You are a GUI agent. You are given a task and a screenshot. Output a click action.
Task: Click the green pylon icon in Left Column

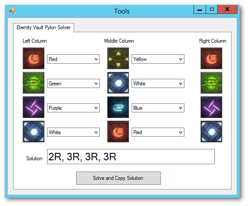[x=34, y=83]
